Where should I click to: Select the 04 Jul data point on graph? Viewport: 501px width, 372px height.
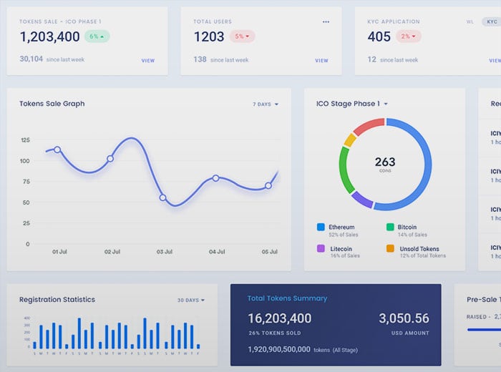click(215, 177)
